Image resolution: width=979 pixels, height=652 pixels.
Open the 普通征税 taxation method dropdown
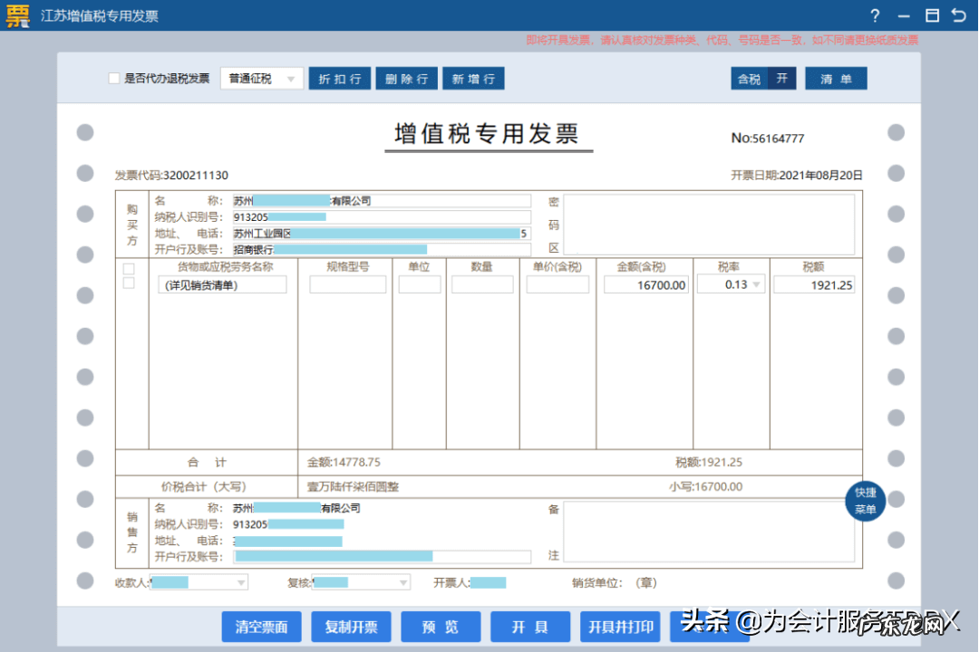point(261,78)
